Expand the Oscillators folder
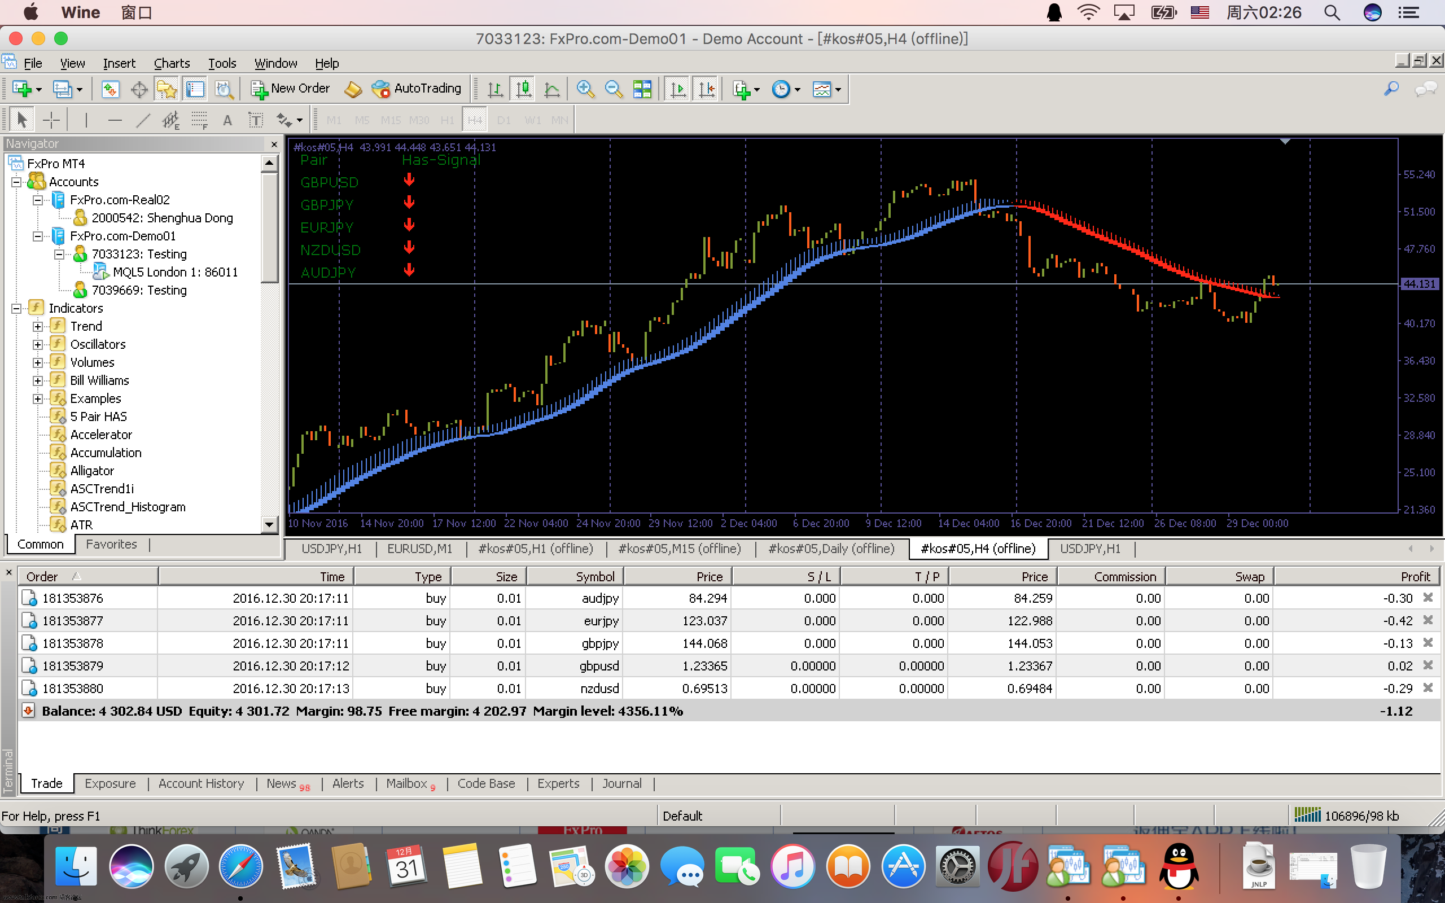Image resolution: width=1445 pixels, height=903 pixels. 38,345
